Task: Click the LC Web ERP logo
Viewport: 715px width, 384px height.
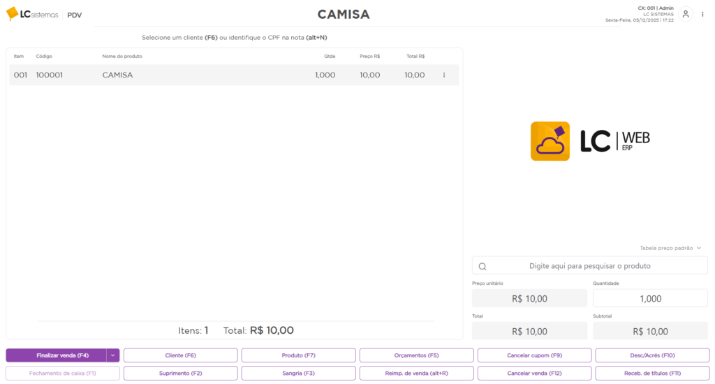Action: tap(590, 141)
